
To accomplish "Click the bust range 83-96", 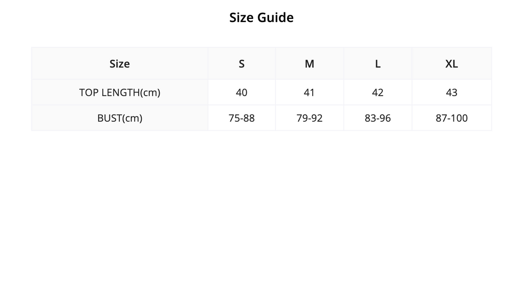I will click(x=378, y=118).
